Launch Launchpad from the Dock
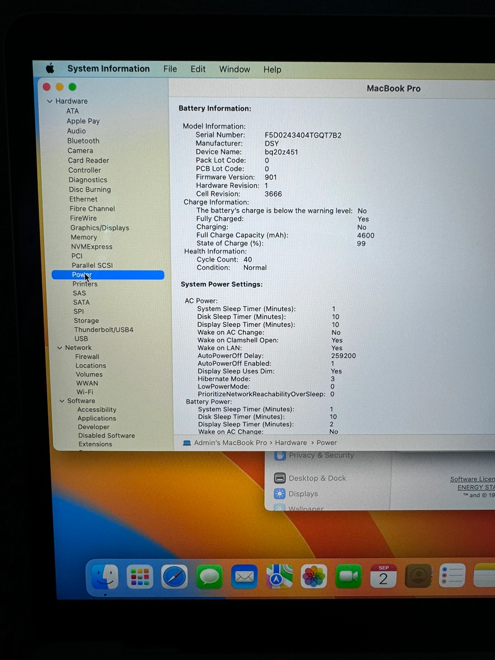495x660 pixels. click(140, 577)
